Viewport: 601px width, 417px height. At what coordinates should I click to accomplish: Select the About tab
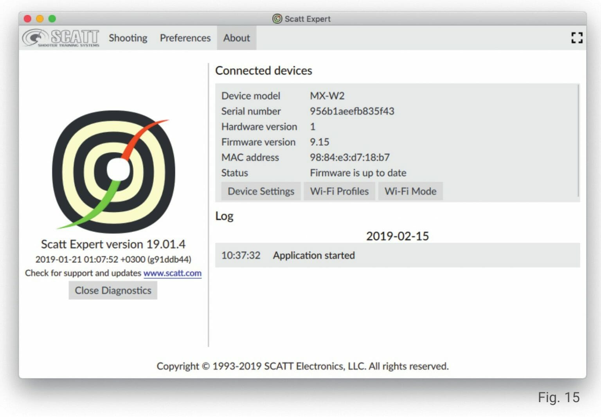pos(236,38)
